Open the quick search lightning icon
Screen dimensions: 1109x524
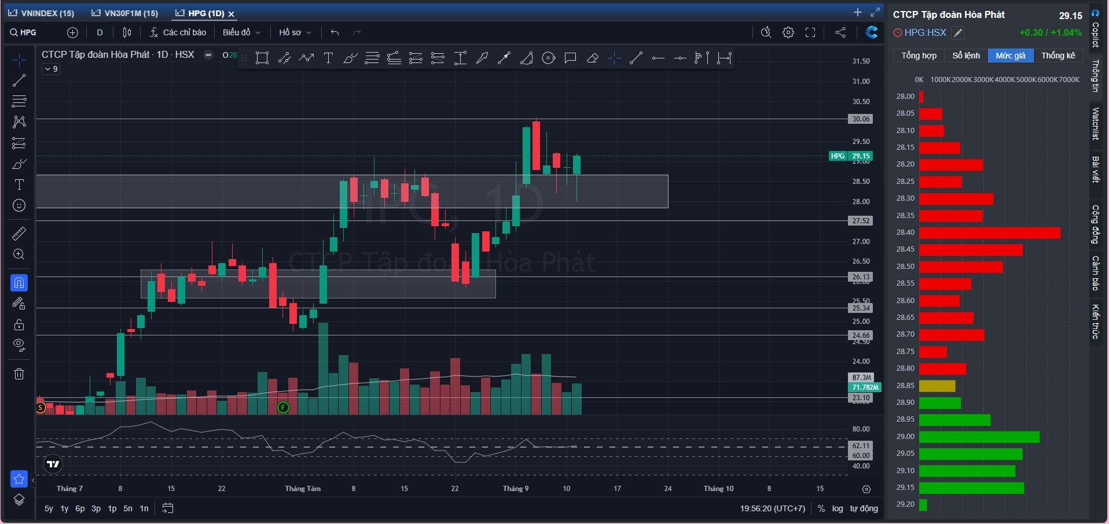[x=766, y=32]
